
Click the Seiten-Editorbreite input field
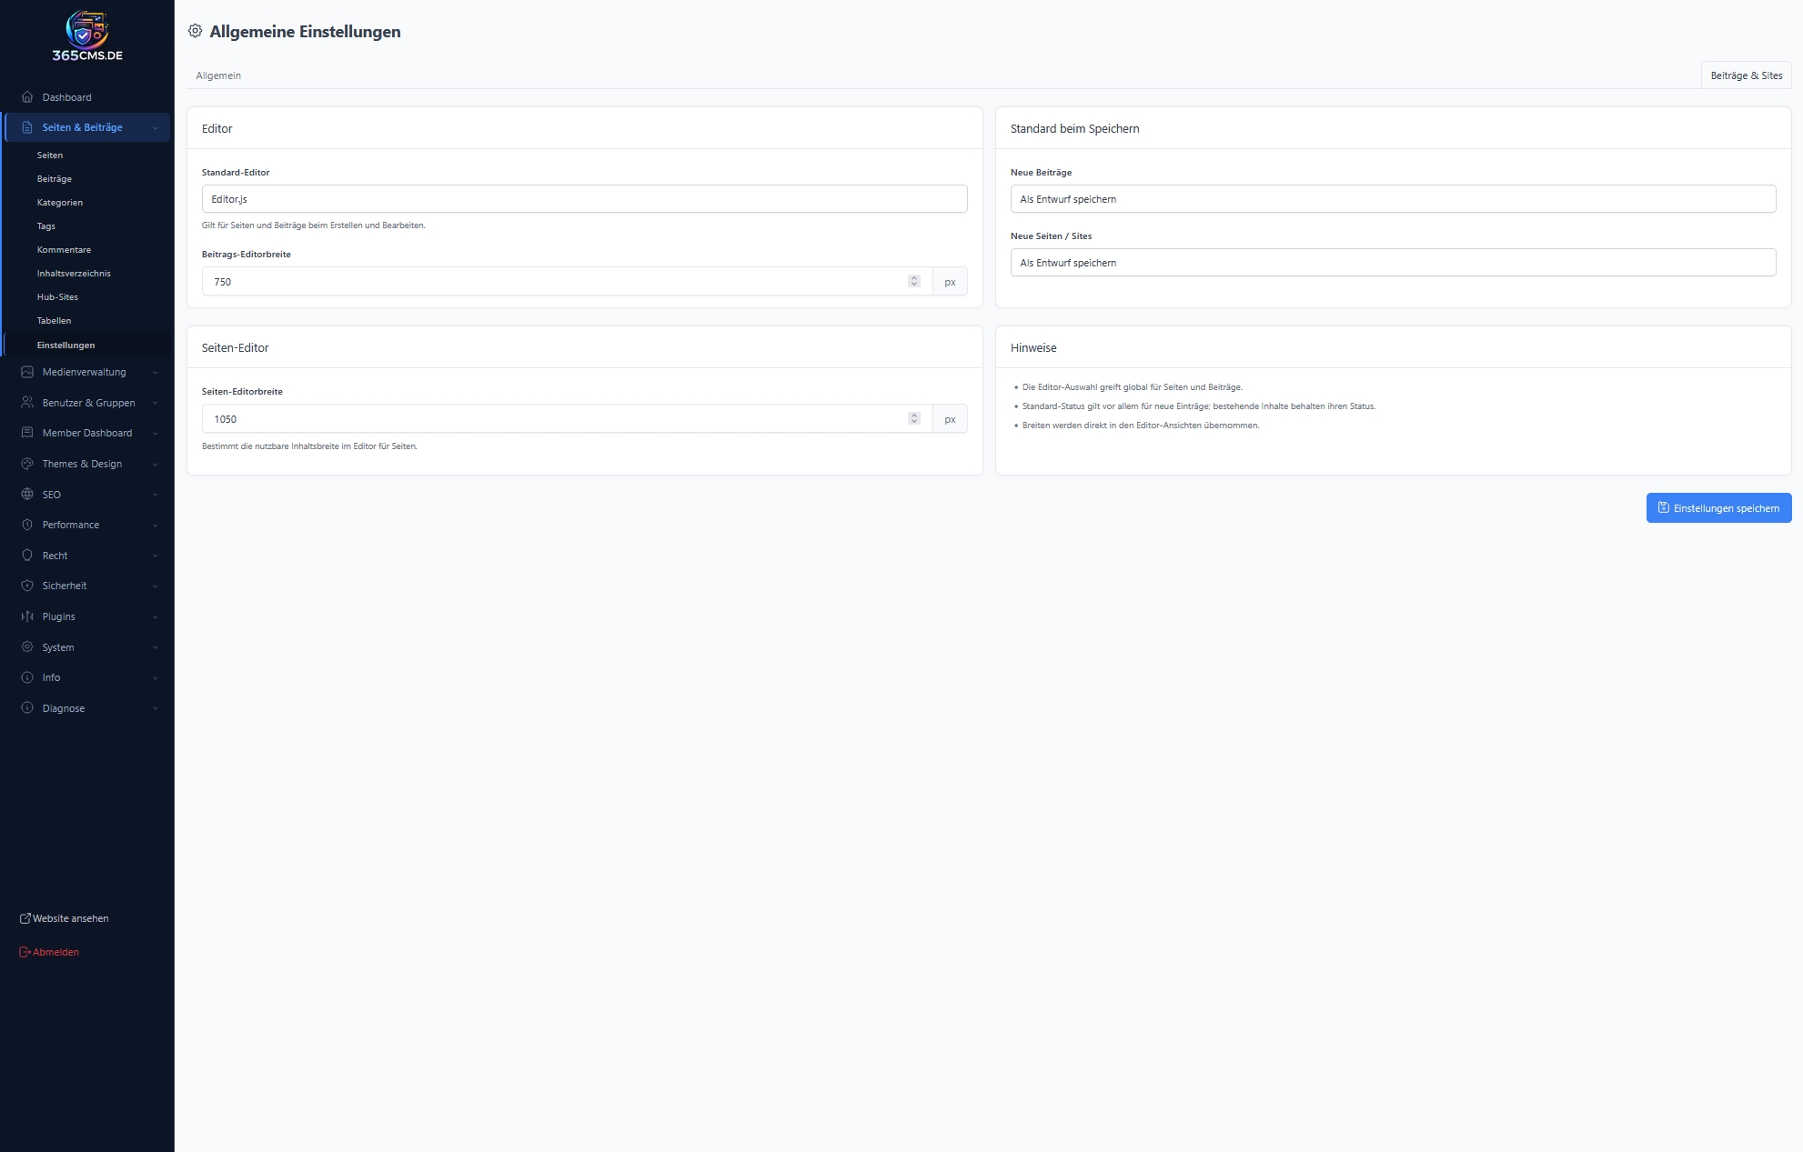click(x=555, y=419)
